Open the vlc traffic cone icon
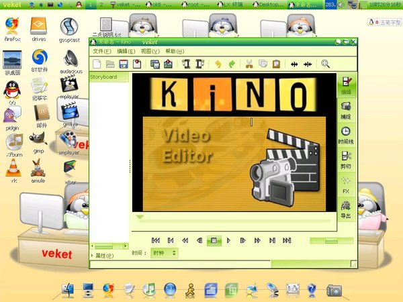The image size is (403, 302). [13, 170]
